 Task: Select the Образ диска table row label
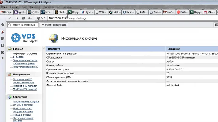coord(54,58)
